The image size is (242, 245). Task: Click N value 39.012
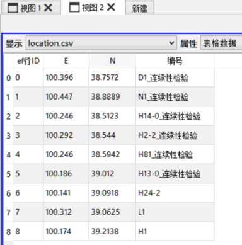112,174
